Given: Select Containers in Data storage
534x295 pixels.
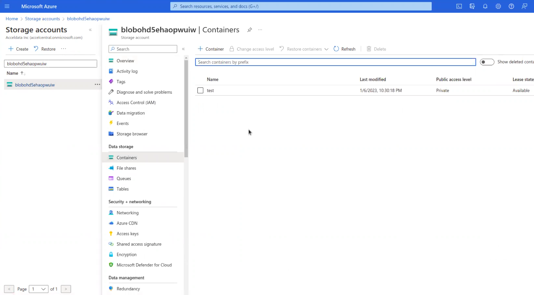Looking at the screenshot, I should pyautogui.click(x=143, y=158).
